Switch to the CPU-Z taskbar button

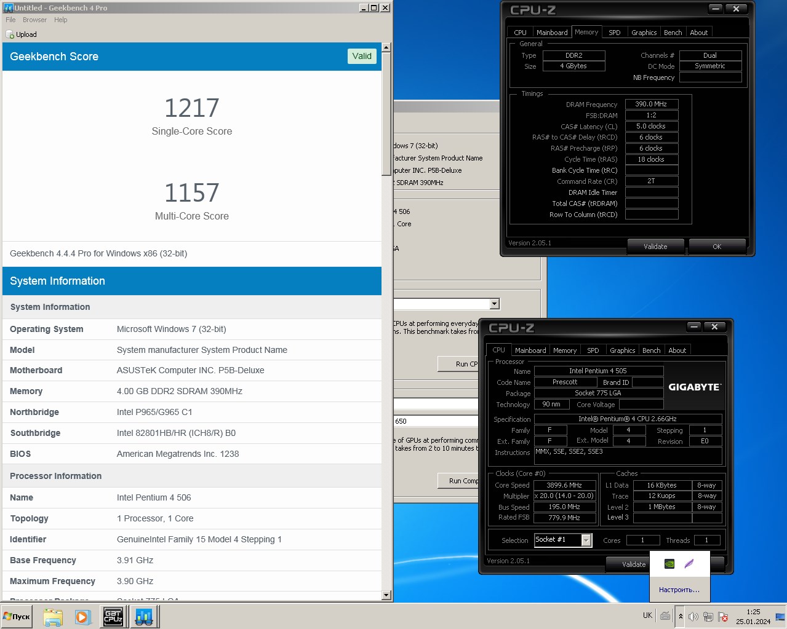tap(113, 617)
